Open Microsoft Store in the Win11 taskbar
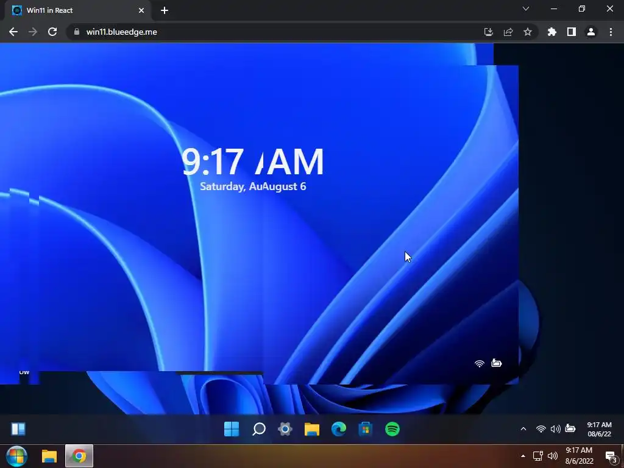The image size is (624, 468). point(366,429)
